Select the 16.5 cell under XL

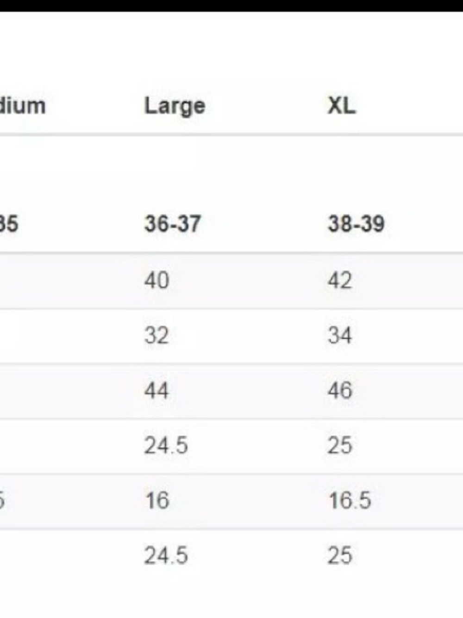point(350,501)
